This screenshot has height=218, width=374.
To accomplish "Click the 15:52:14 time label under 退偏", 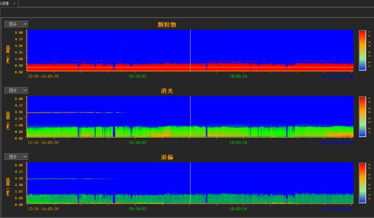I will click(238, 209).
